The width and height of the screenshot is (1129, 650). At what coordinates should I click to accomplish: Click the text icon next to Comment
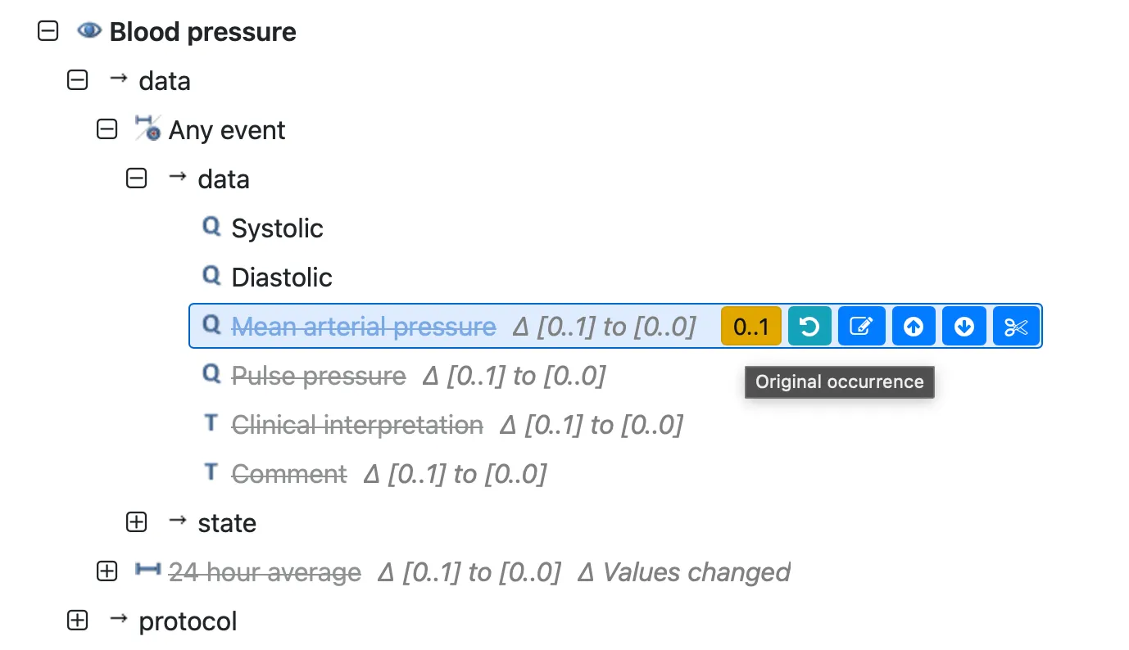[211, 472]
